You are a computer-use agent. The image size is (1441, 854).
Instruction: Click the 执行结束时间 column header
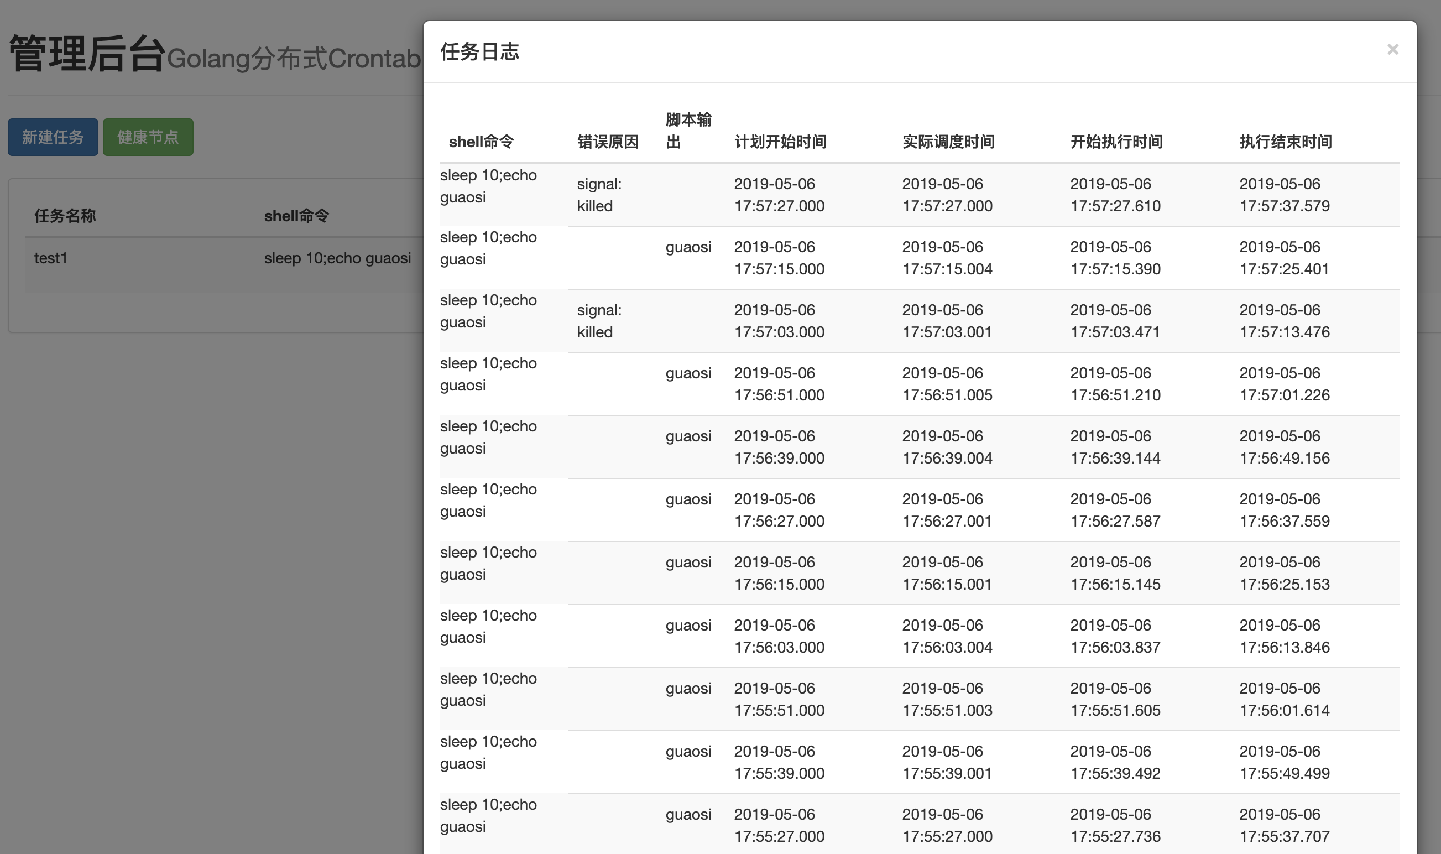point(1285,142)
